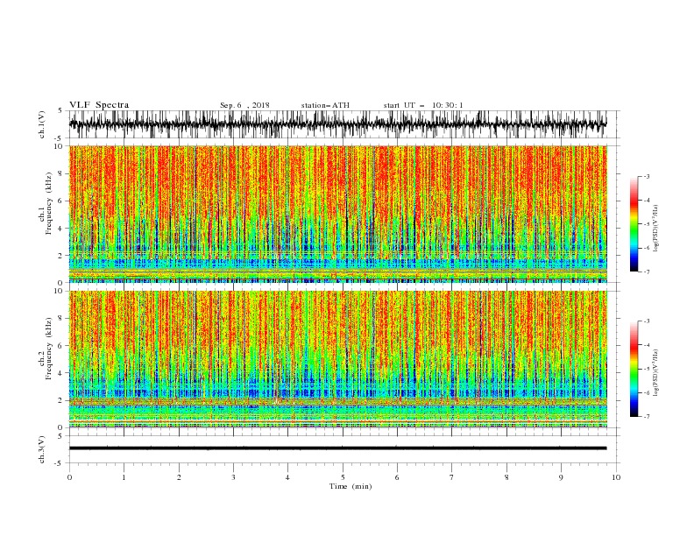694x536 pixels.
Task: Click the 'VLF Spectra' title text
Action: coord(99,105)
